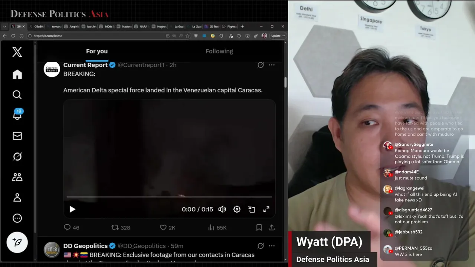Open DD Geopolitics profile avatar

(52, 250)
